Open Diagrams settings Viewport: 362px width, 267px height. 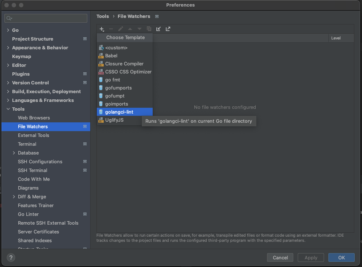(28, 188)
